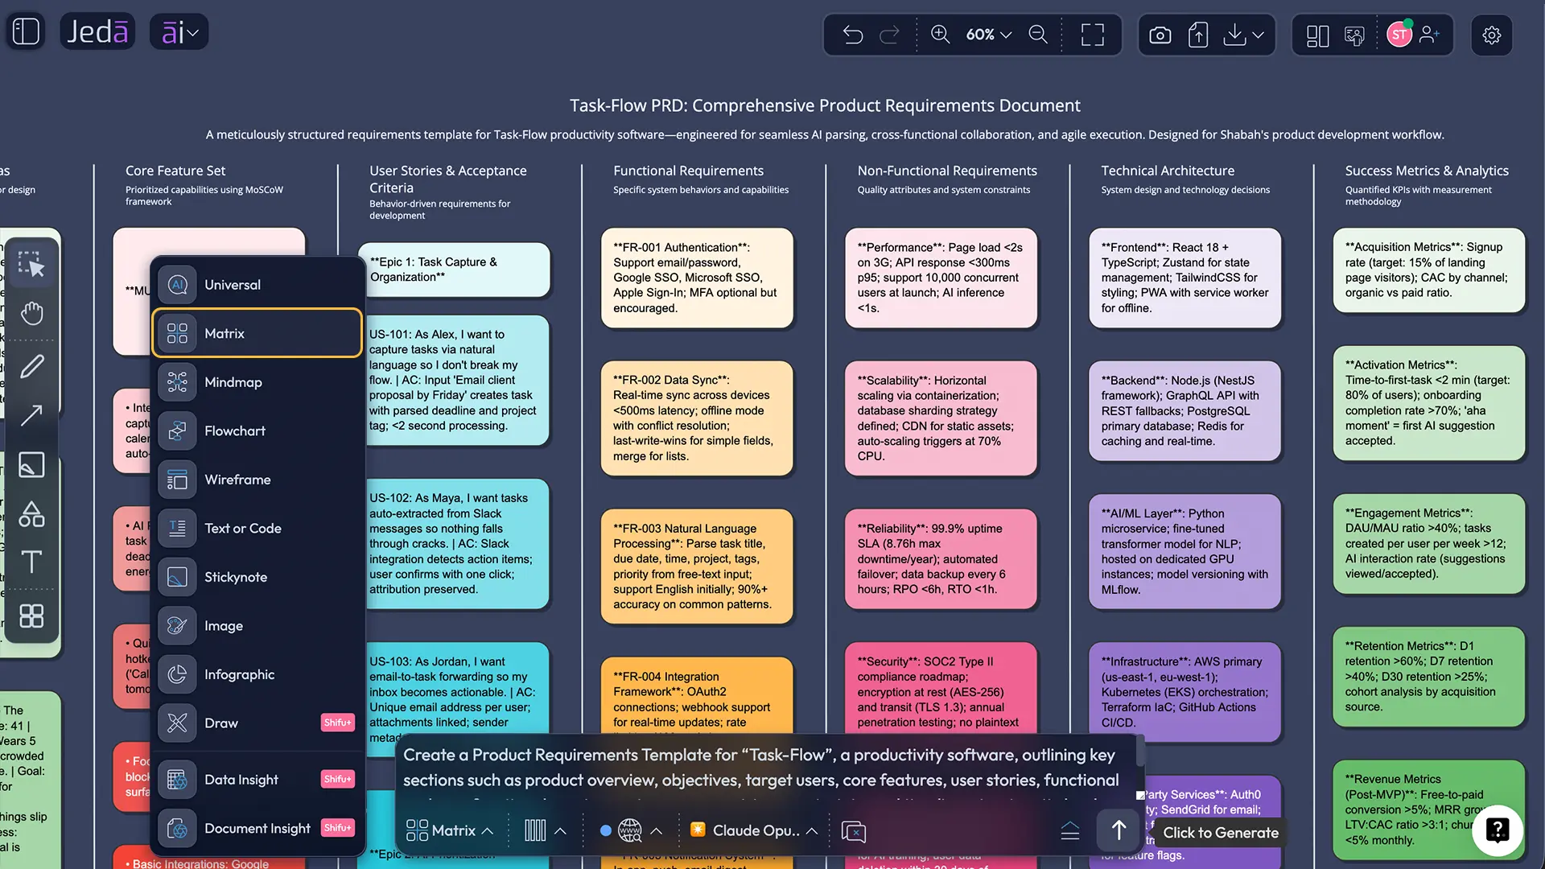
Task: Select the hand pan tool
Action: tap(31, 313)
